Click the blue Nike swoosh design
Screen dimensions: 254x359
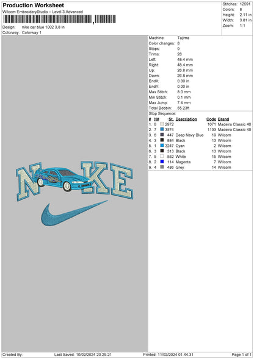point(74,213)
